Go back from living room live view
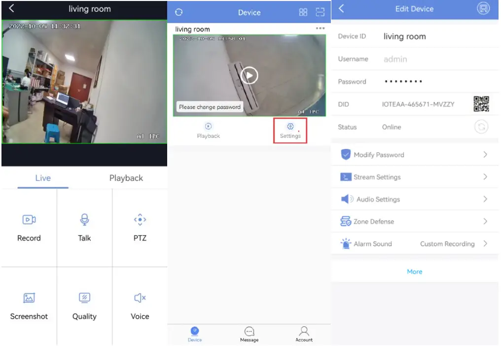This screenshot has width=501, height=346. [x=11, y=8]
